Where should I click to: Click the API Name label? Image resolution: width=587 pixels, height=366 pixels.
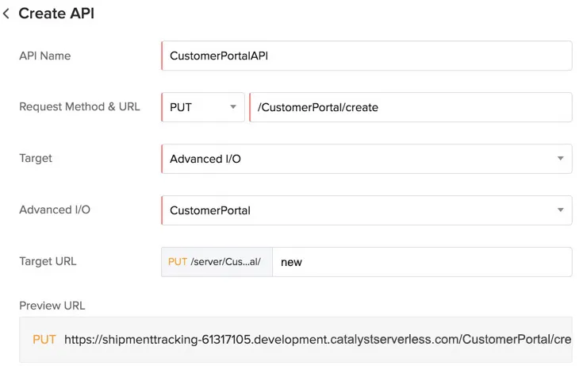[45, 56]
